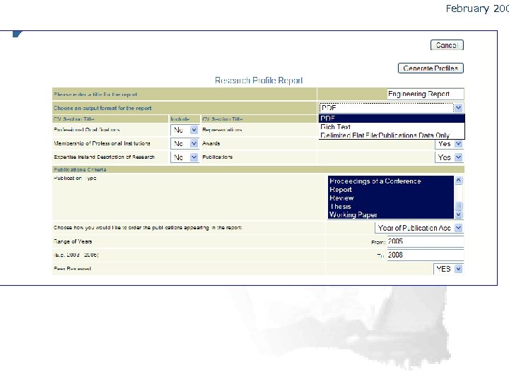Select Working Paper in publication type list

point(390,214)
